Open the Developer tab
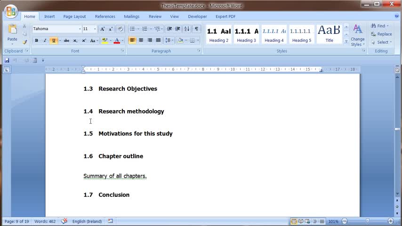 [197, 16]
